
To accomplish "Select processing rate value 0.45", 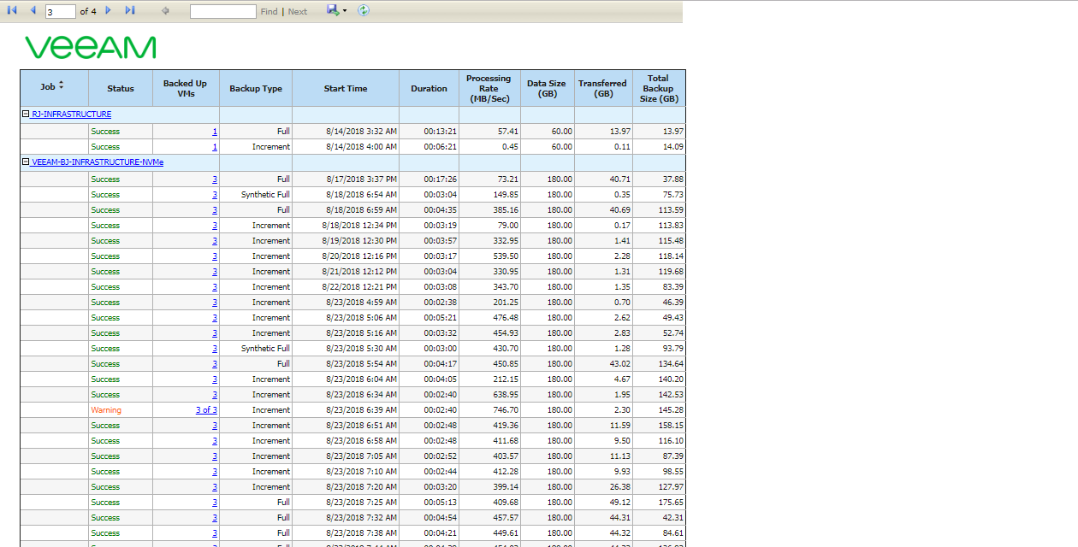I will (510, 147).
